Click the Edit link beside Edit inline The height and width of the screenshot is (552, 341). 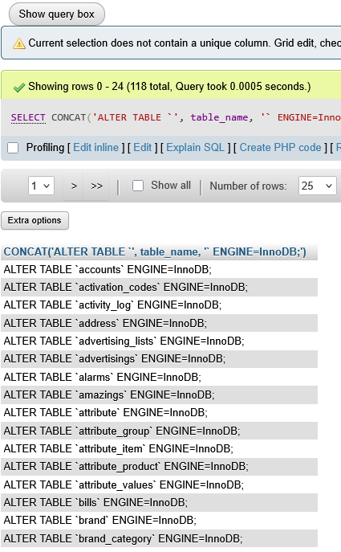click(x=142, y=148)
